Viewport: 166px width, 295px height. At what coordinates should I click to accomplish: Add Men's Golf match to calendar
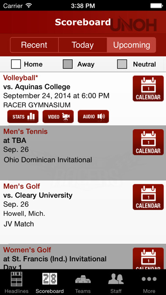[148, 197]
